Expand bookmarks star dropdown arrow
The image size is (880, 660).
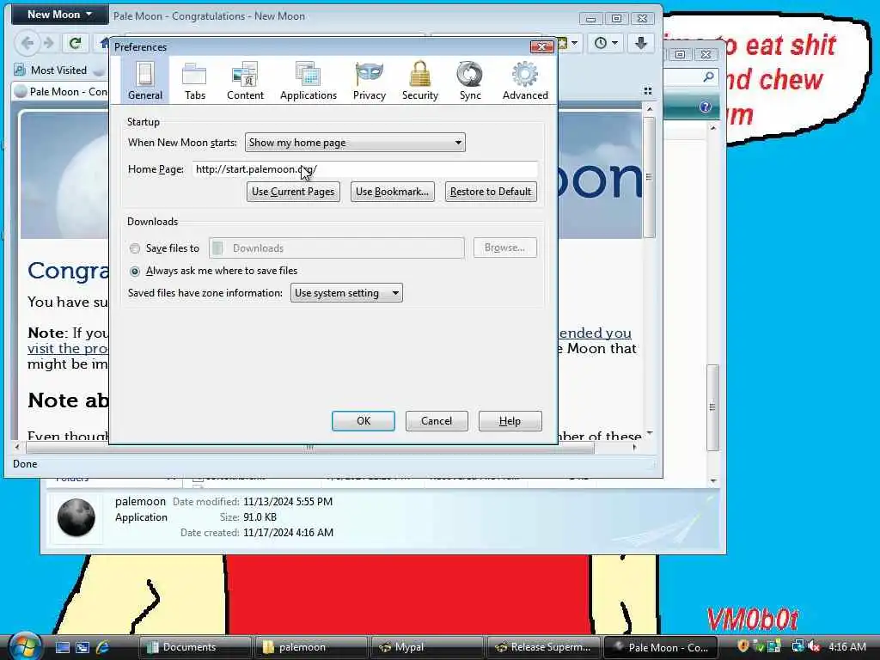point(574,43)
